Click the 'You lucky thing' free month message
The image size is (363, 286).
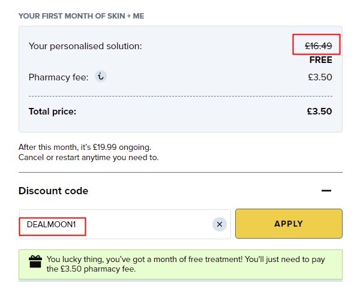[185, 264]
